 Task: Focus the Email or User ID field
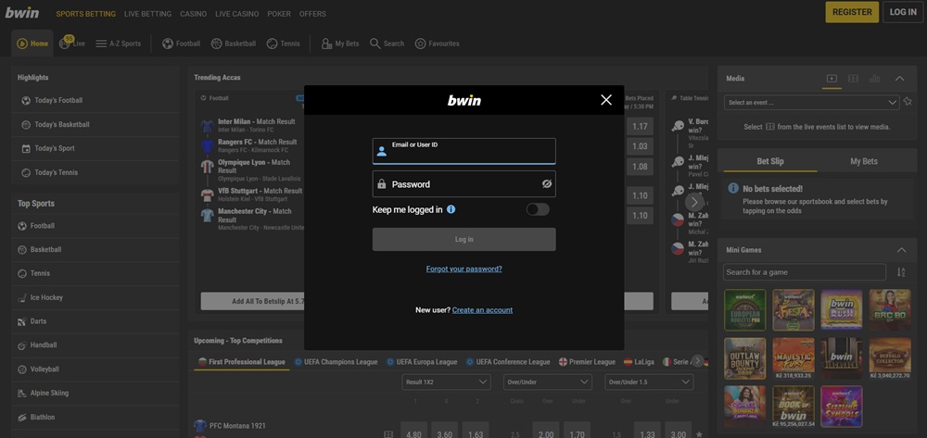464,151
